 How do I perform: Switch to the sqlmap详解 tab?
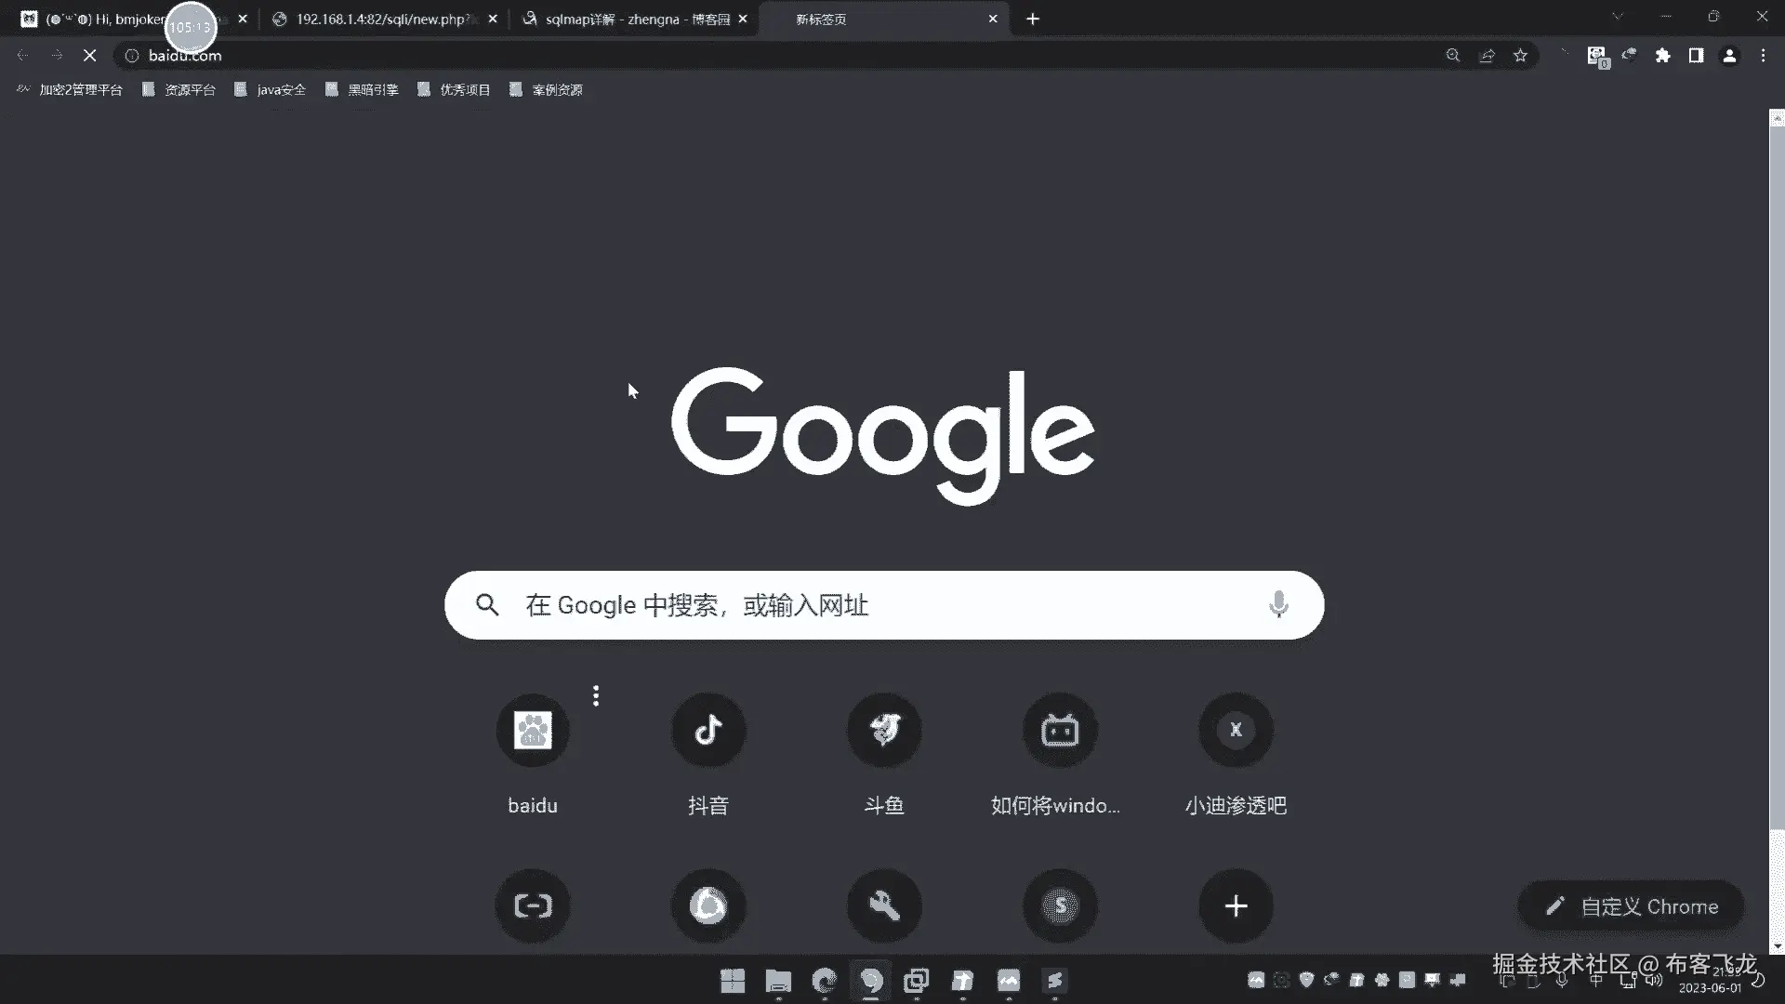coord(637,19)
